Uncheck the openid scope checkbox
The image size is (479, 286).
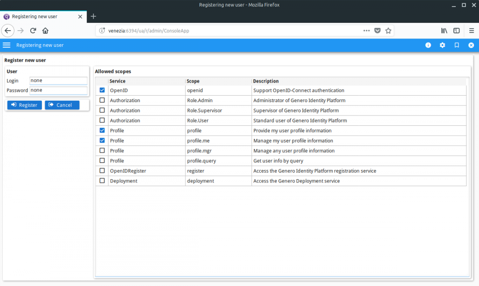[x=102, y=90]
